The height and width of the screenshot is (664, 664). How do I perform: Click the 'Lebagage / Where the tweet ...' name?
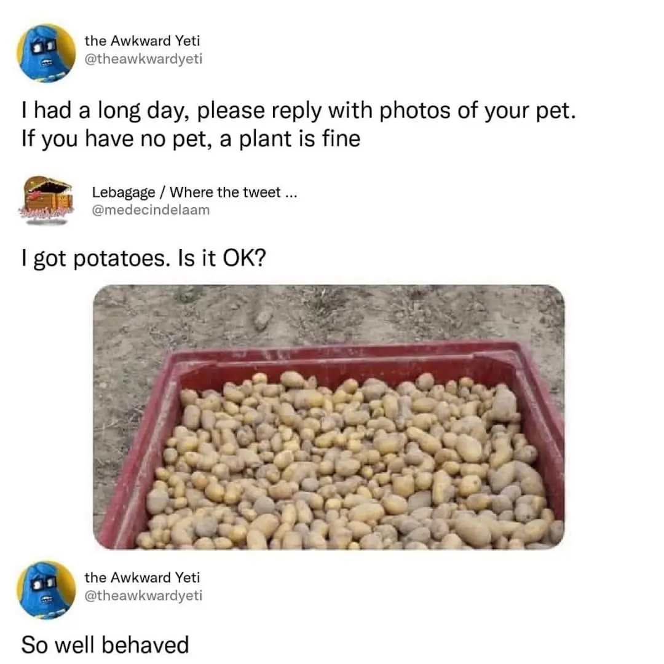tap(194, 192)
